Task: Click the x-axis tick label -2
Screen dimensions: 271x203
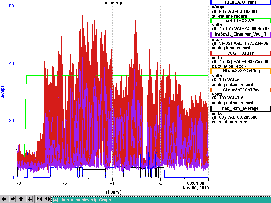Action: (160, 183)
